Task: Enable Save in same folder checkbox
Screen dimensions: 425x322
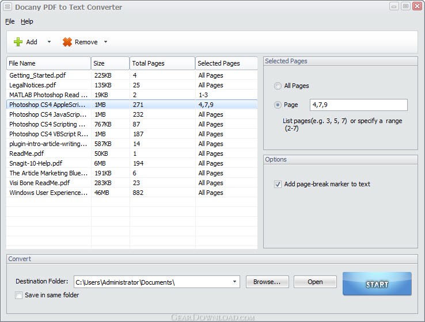Action: [18, 295]
